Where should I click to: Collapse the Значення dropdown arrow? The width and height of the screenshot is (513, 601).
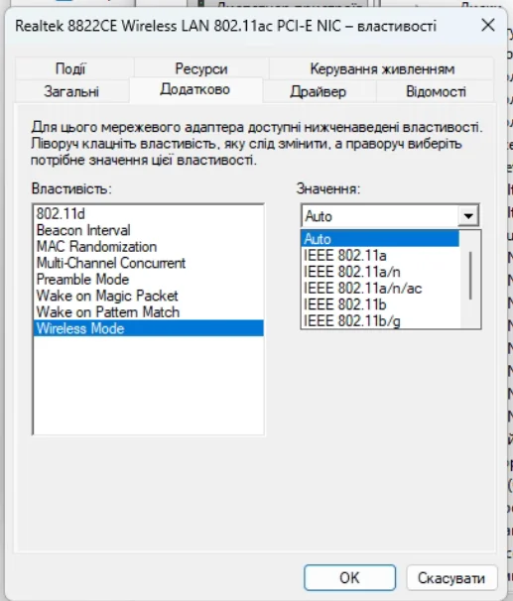tap(468, 216)
